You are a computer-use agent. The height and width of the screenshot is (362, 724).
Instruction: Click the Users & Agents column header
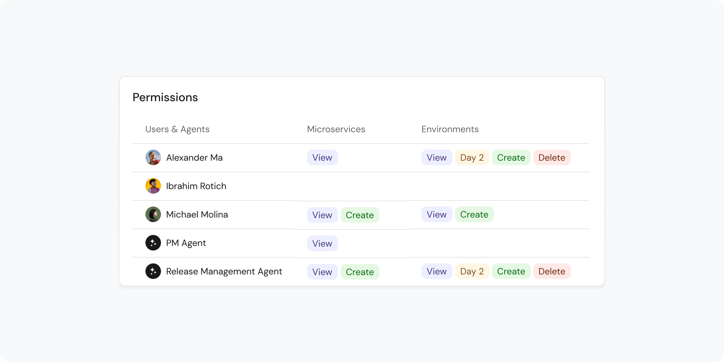click(177, 129)
